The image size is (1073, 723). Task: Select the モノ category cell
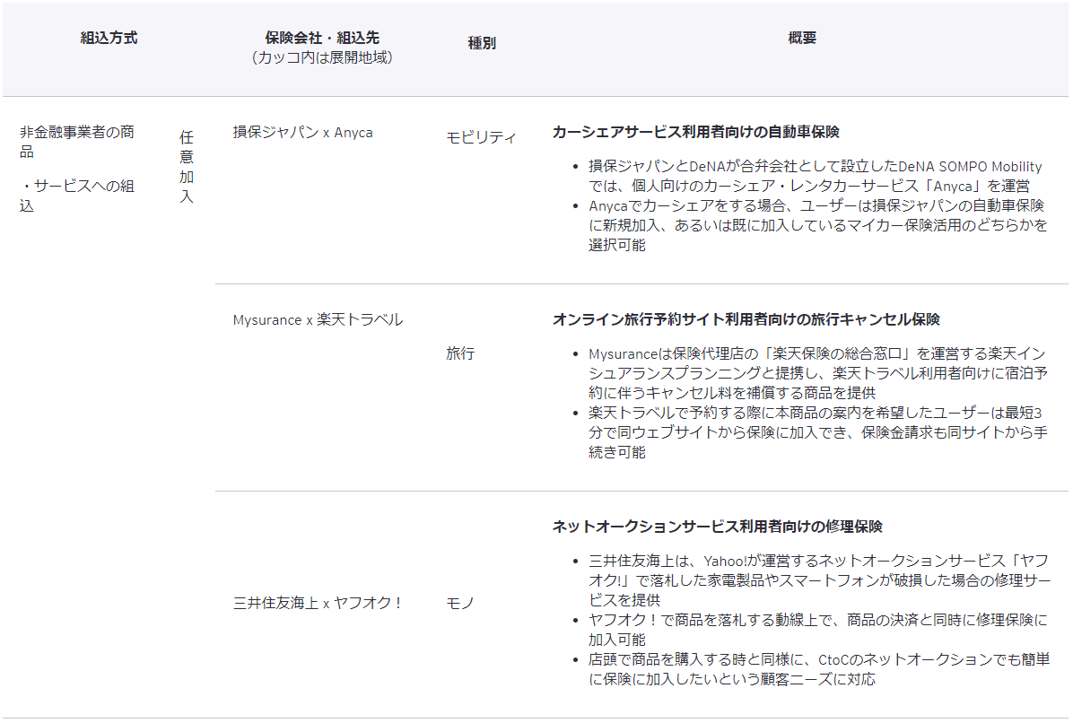pos(459,603)
